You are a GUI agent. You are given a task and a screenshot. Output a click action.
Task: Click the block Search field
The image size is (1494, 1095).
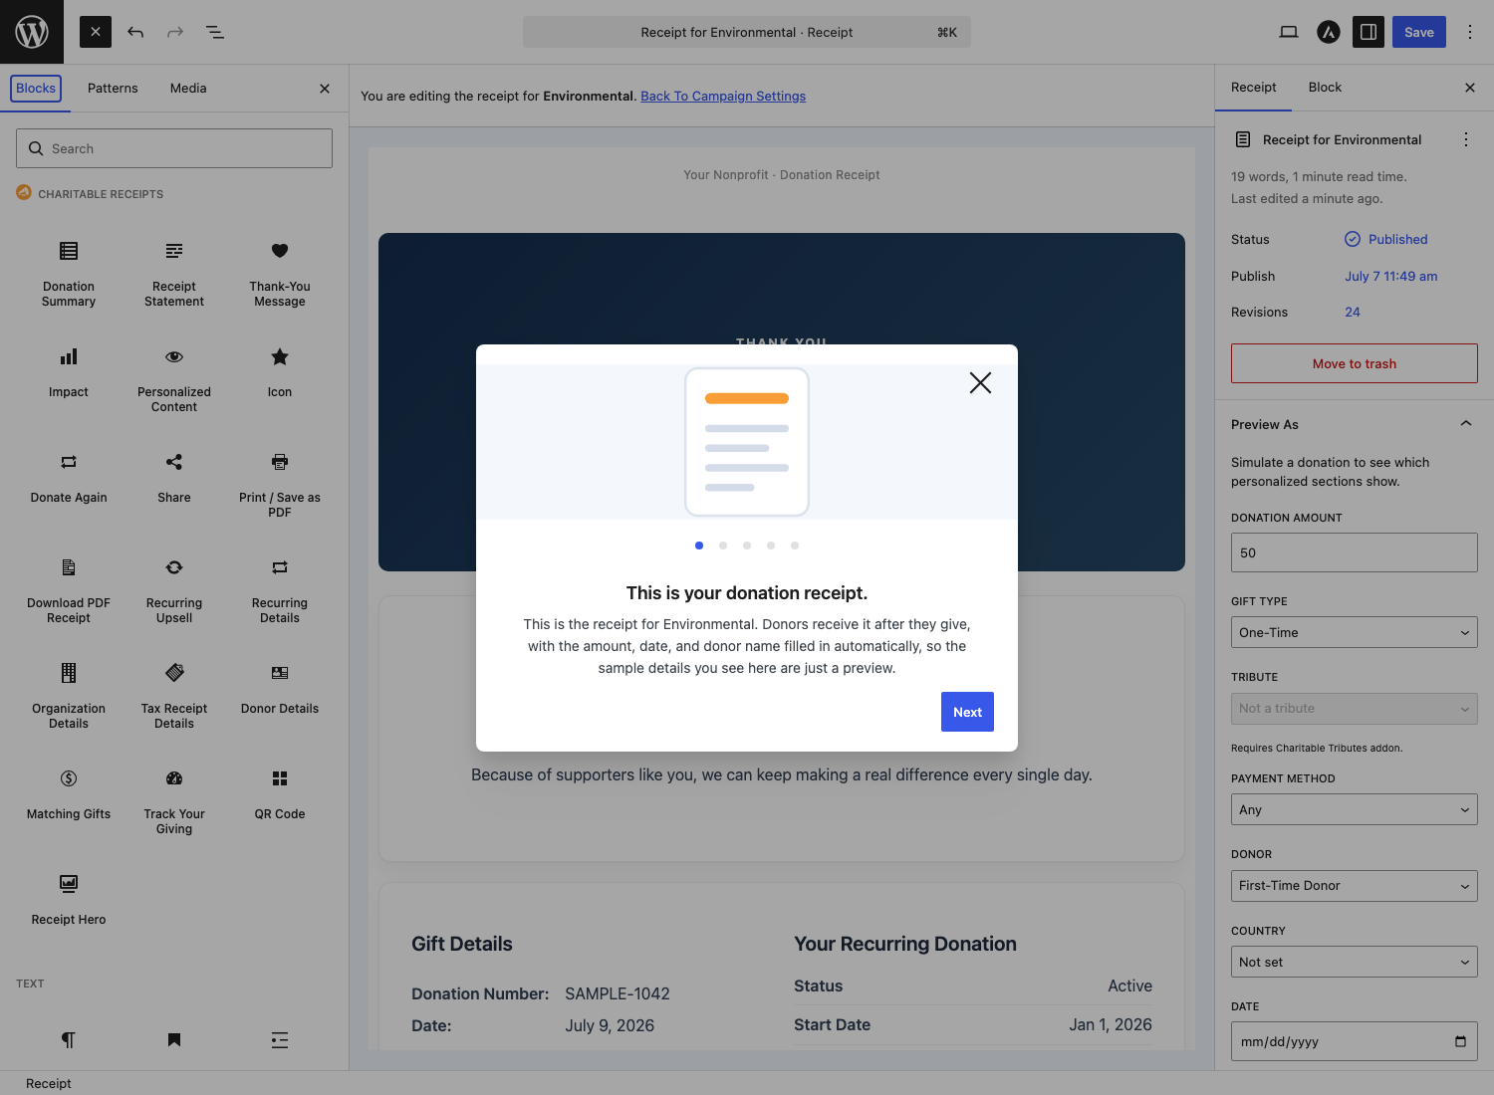click(174, 148)
